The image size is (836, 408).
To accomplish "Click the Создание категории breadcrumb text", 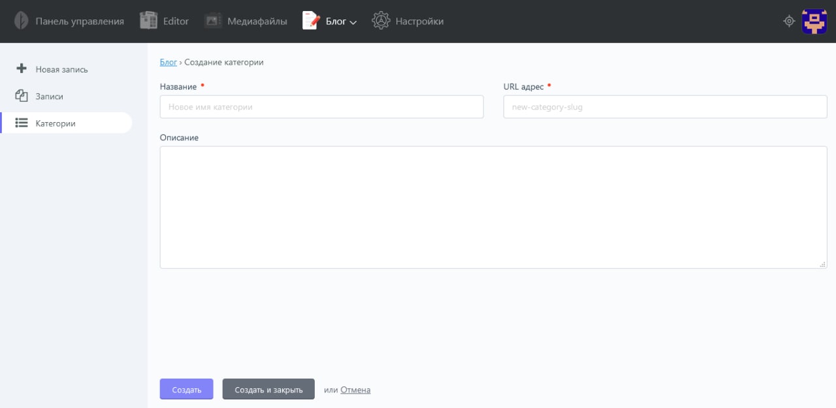I will point(224,62).
